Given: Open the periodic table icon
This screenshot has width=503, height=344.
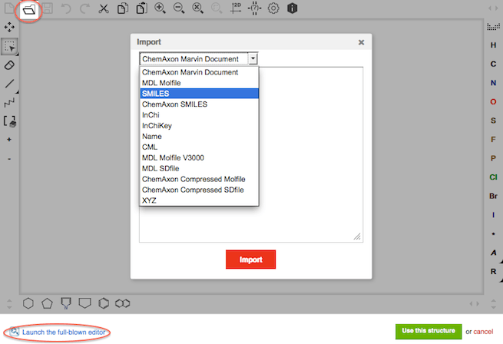Looking at the screenshot, I should 493,27.
